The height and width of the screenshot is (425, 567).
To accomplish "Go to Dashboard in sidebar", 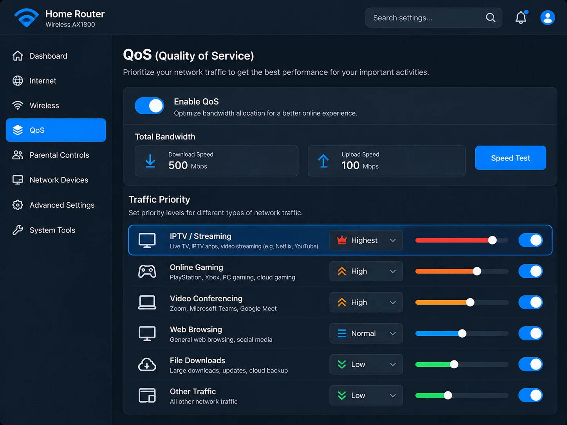I will pyautogui.click(x=56, y=56).
